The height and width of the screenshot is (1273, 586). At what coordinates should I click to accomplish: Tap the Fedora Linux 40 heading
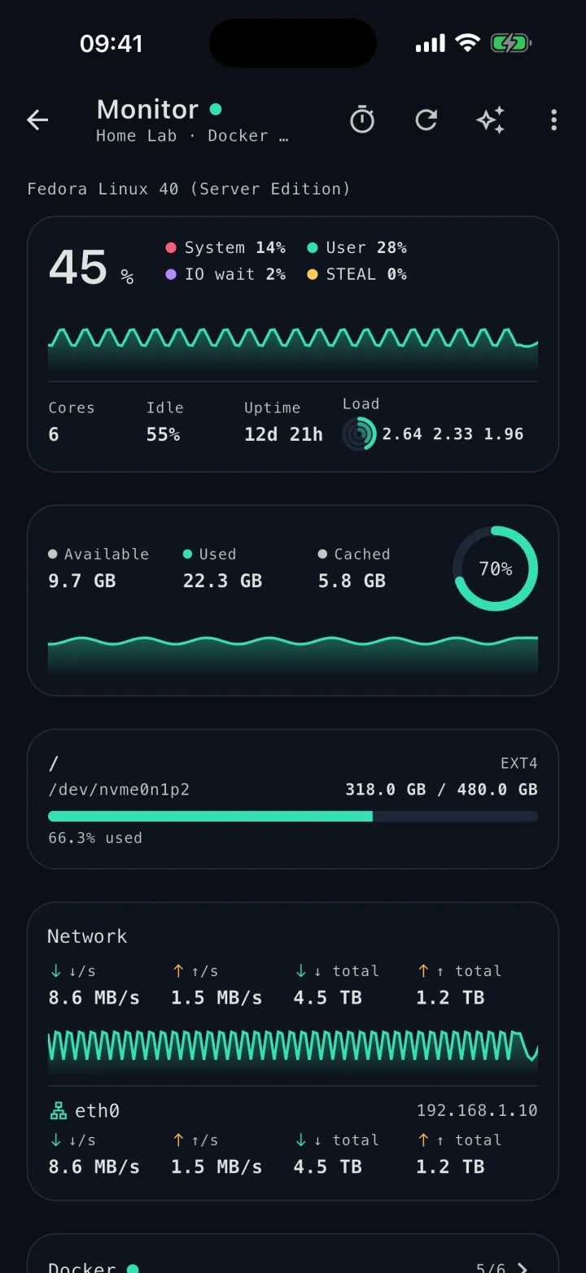pyautogui.click(x=189, y=189)
